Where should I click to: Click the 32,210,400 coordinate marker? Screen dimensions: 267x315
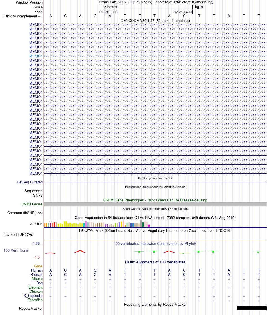(x=183, y=12)
